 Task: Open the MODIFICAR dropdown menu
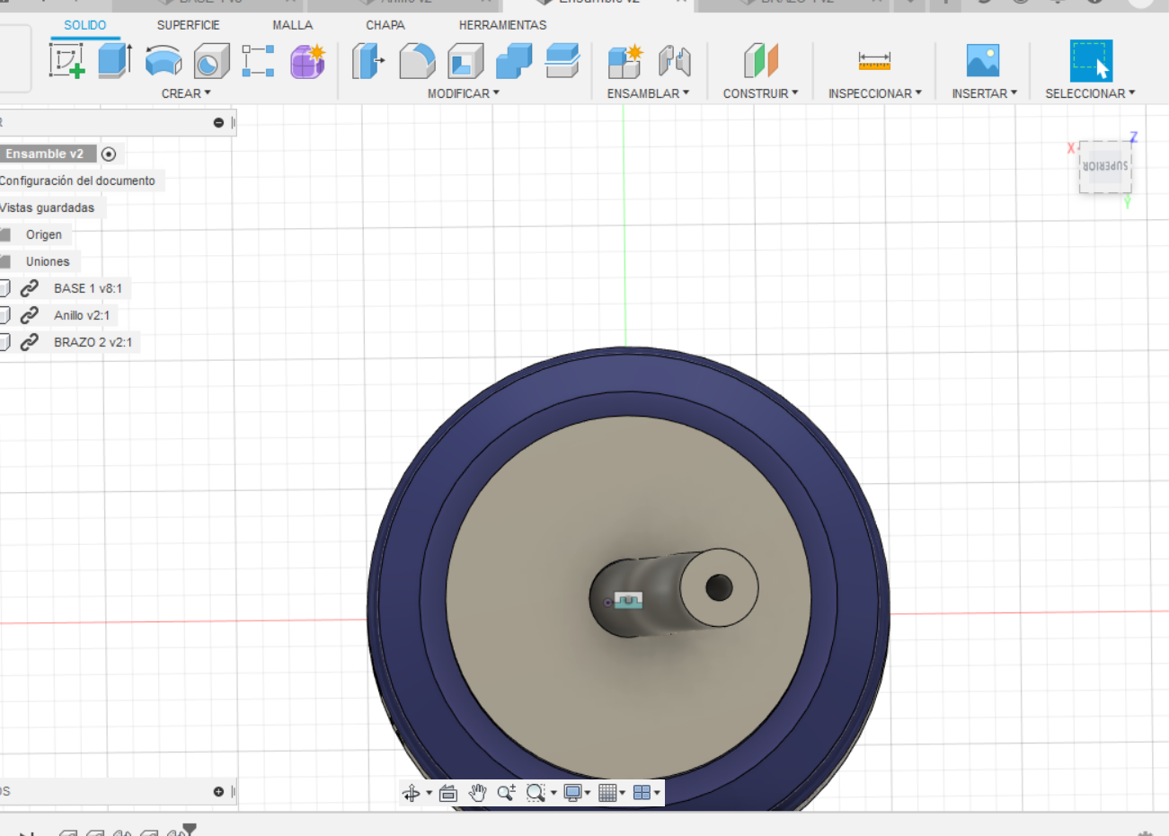coord(464,93)
